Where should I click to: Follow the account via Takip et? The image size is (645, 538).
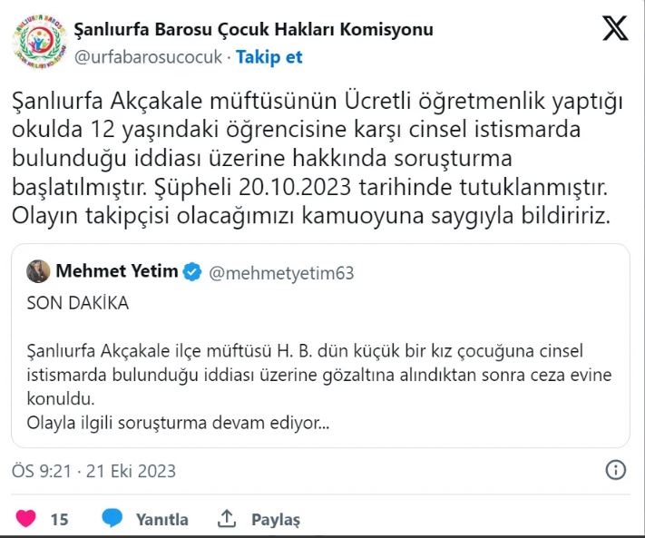pyautogui.click(x=269, y=57)
